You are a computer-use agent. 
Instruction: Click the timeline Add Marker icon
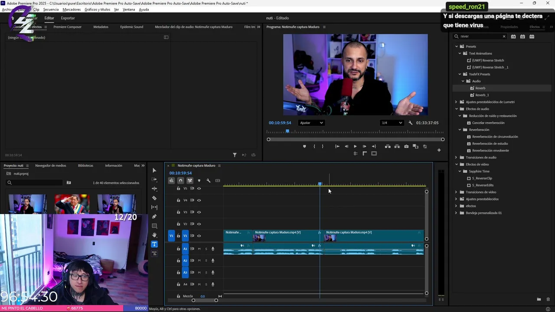[199, 181]
